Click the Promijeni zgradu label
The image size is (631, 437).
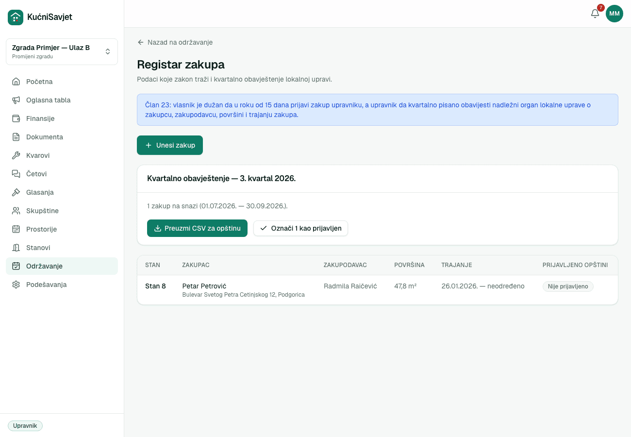33,57
